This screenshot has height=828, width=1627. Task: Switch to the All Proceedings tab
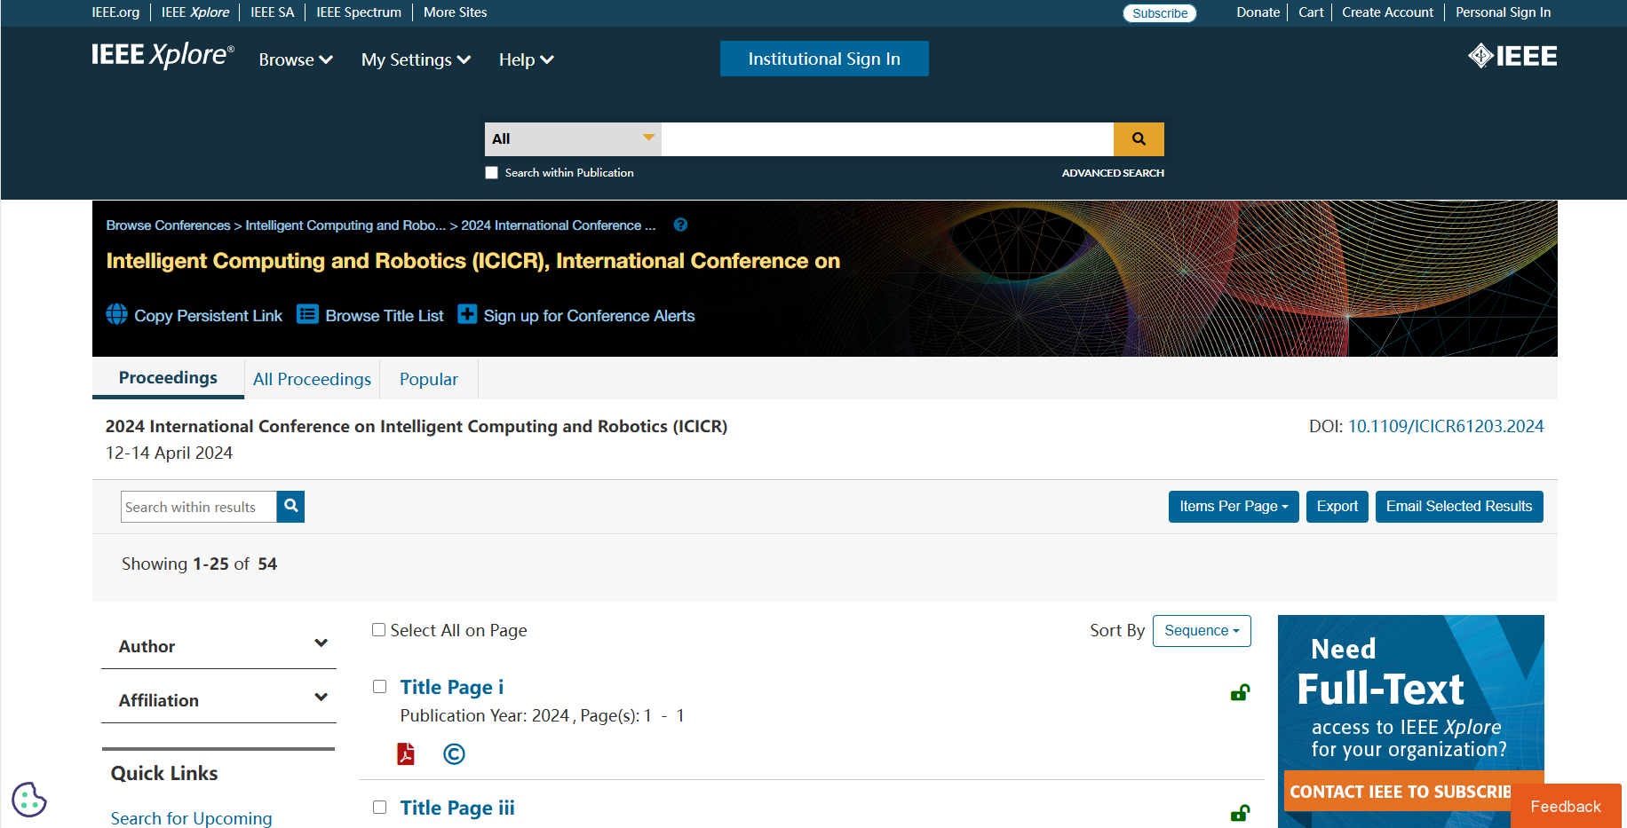[x=312, y=380]
